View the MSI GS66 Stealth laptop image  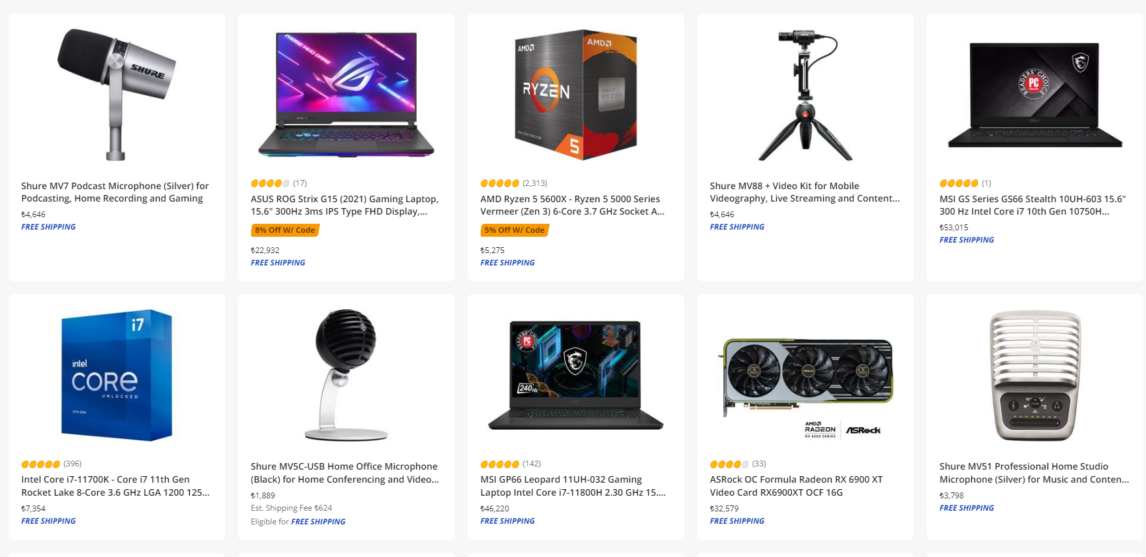1035,95
